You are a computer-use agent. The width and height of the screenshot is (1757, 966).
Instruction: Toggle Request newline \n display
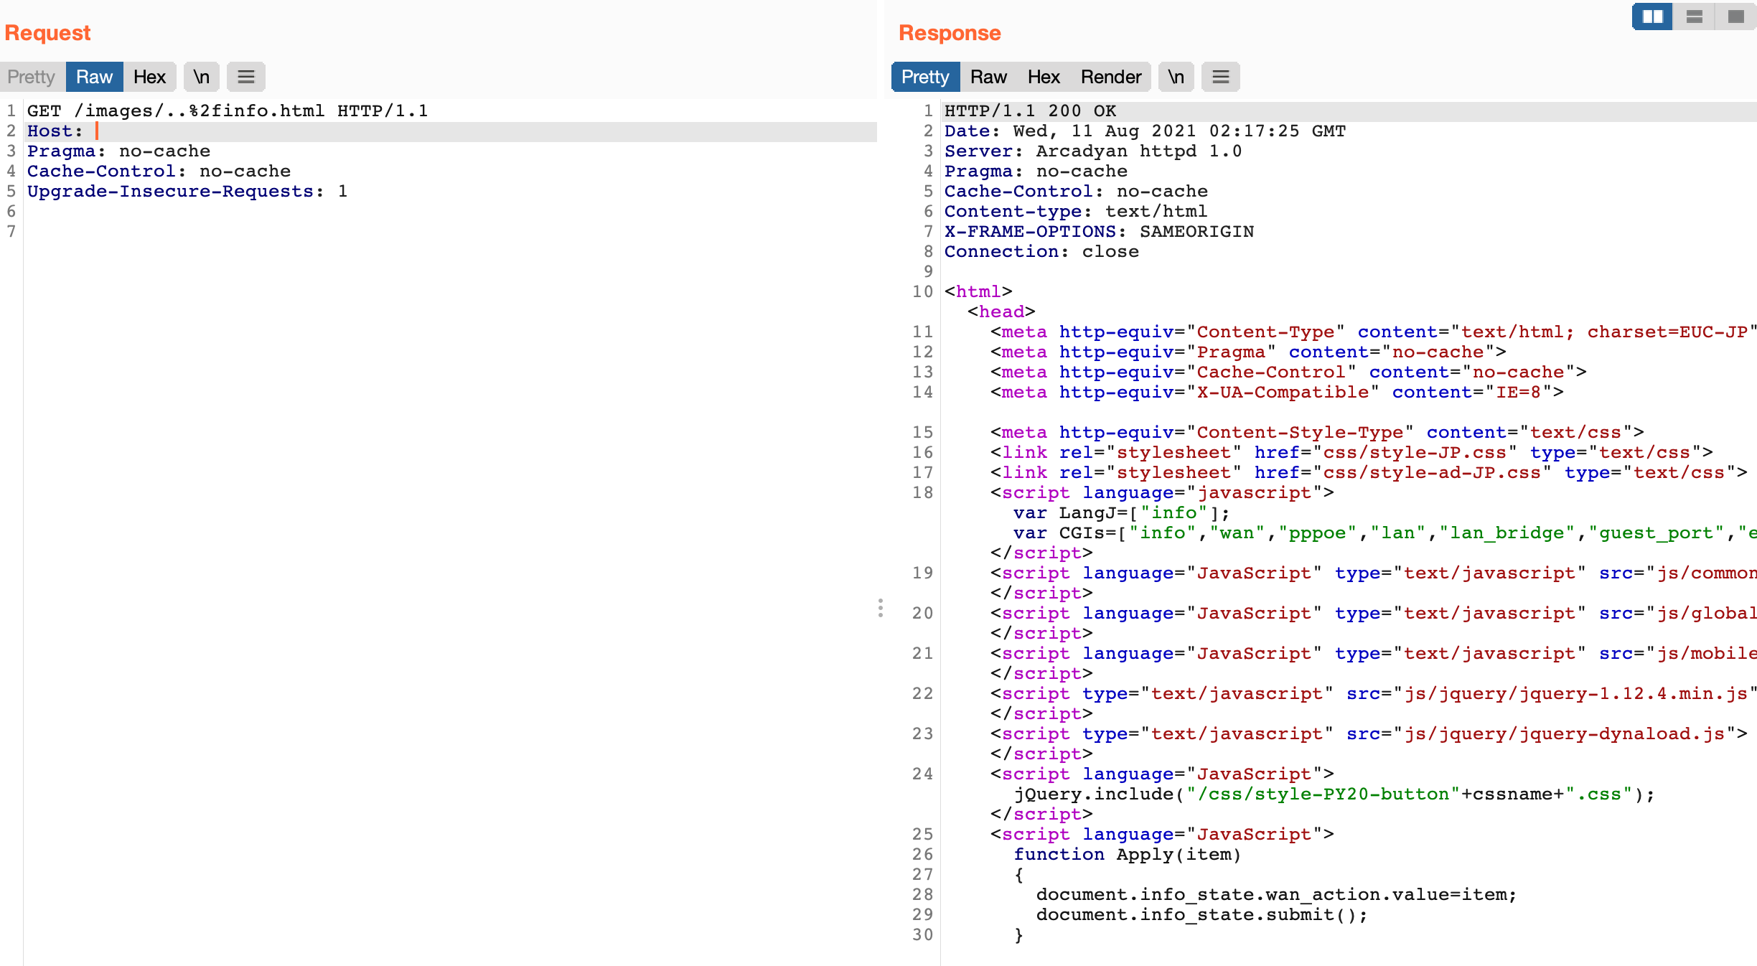(201, 77)
